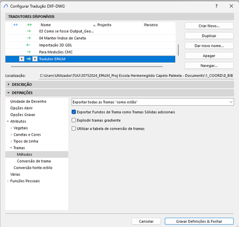Click the export arrow icon of 03 Como se fosse Output_Geo
The image size is (239, 227).
pos(29,31)
